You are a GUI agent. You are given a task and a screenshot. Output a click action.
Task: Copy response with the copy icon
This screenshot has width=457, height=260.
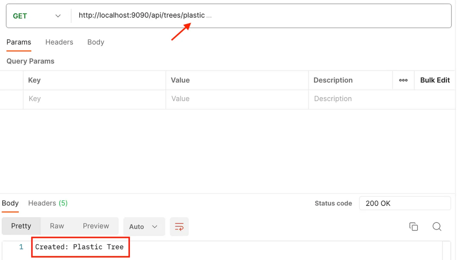click(x=413, y=227)
